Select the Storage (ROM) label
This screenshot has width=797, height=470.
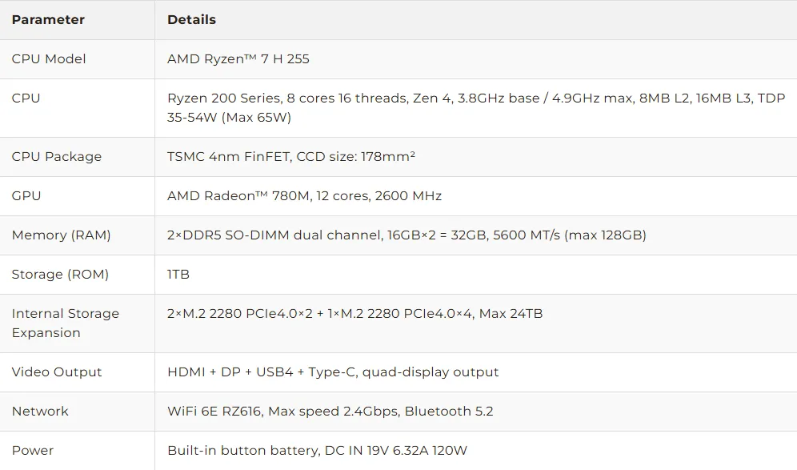[x=60, y=275]
